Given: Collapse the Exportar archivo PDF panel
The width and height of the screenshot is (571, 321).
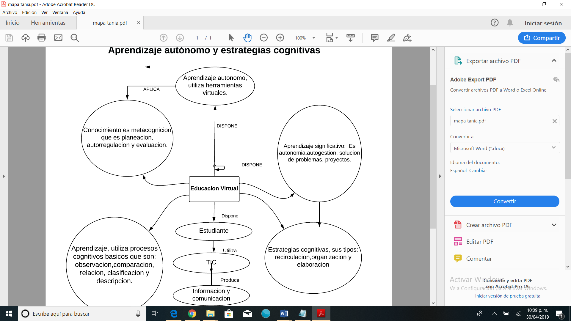Looking at the screenshot, I should 554,61.
